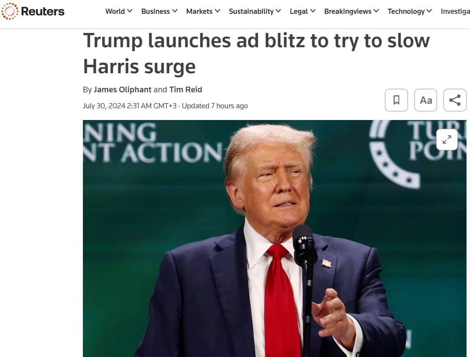Click the article publication date
470x357 pixels.
tap(129, 106)
